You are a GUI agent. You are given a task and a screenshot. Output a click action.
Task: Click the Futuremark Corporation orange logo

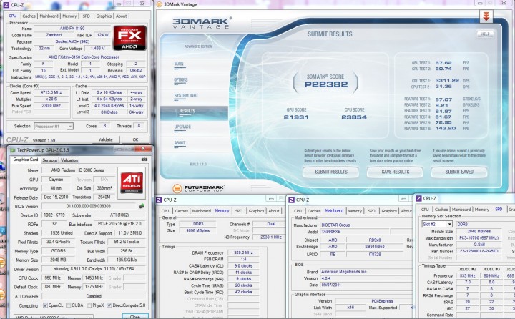177,189
